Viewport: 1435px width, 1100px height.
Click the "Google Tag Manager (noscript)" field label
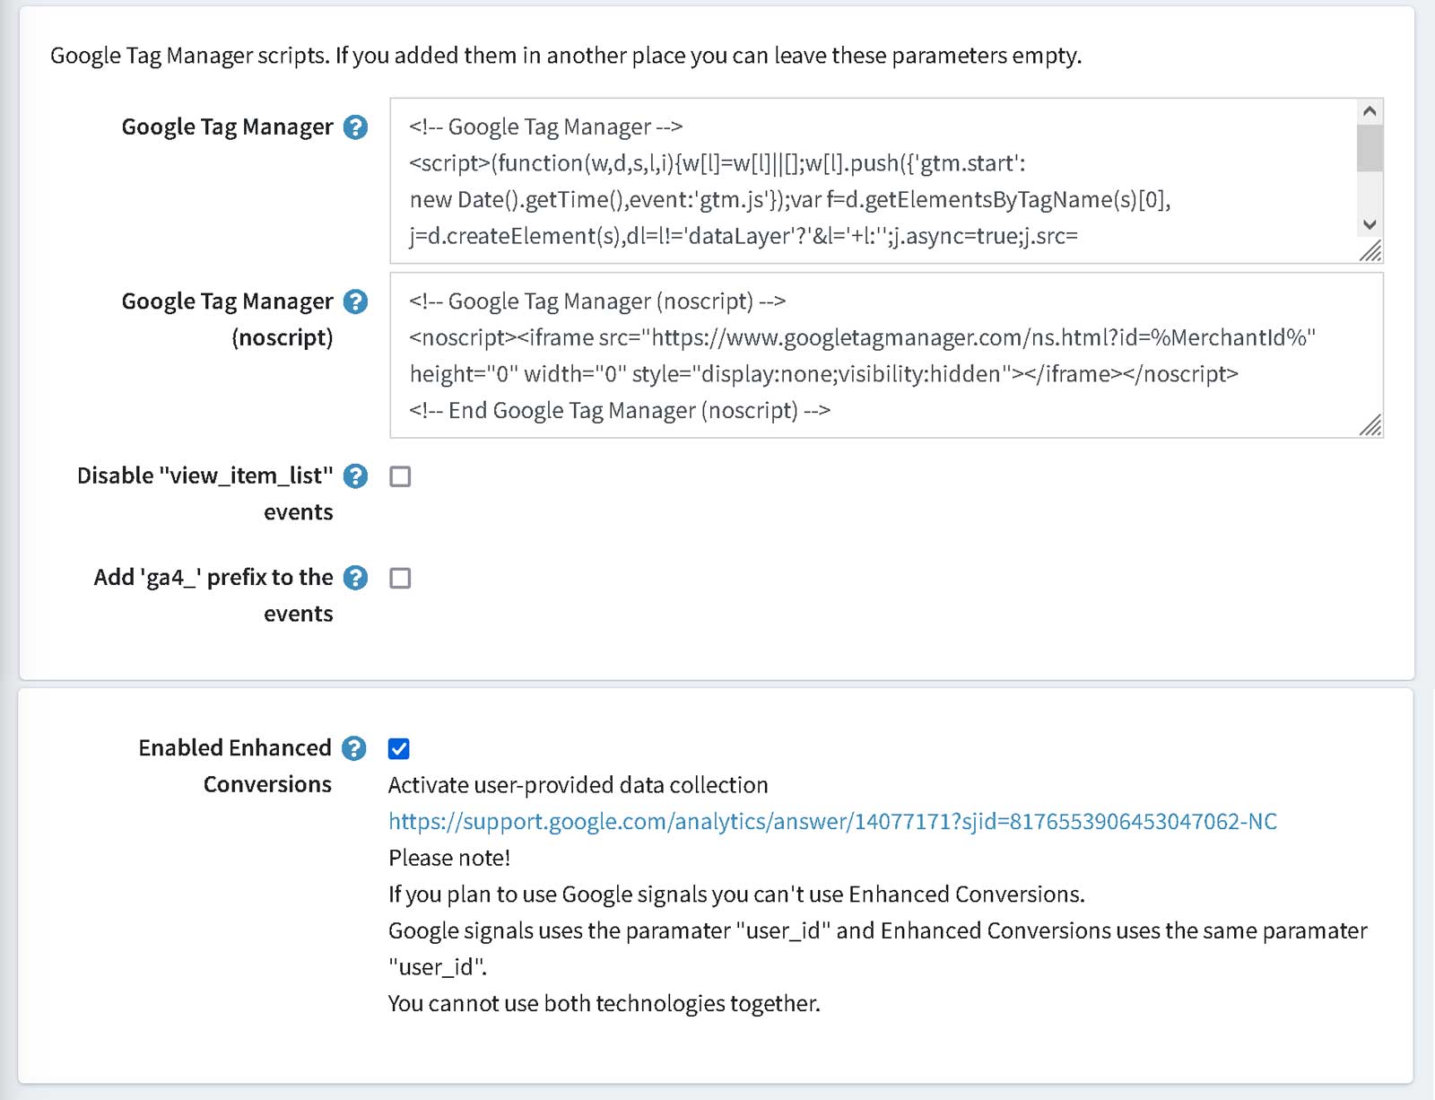click(x=227, y=319)
